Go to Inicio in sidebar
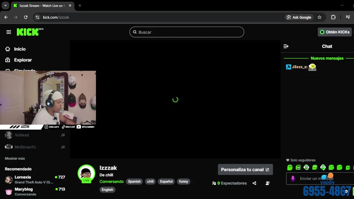 point(20,49)
